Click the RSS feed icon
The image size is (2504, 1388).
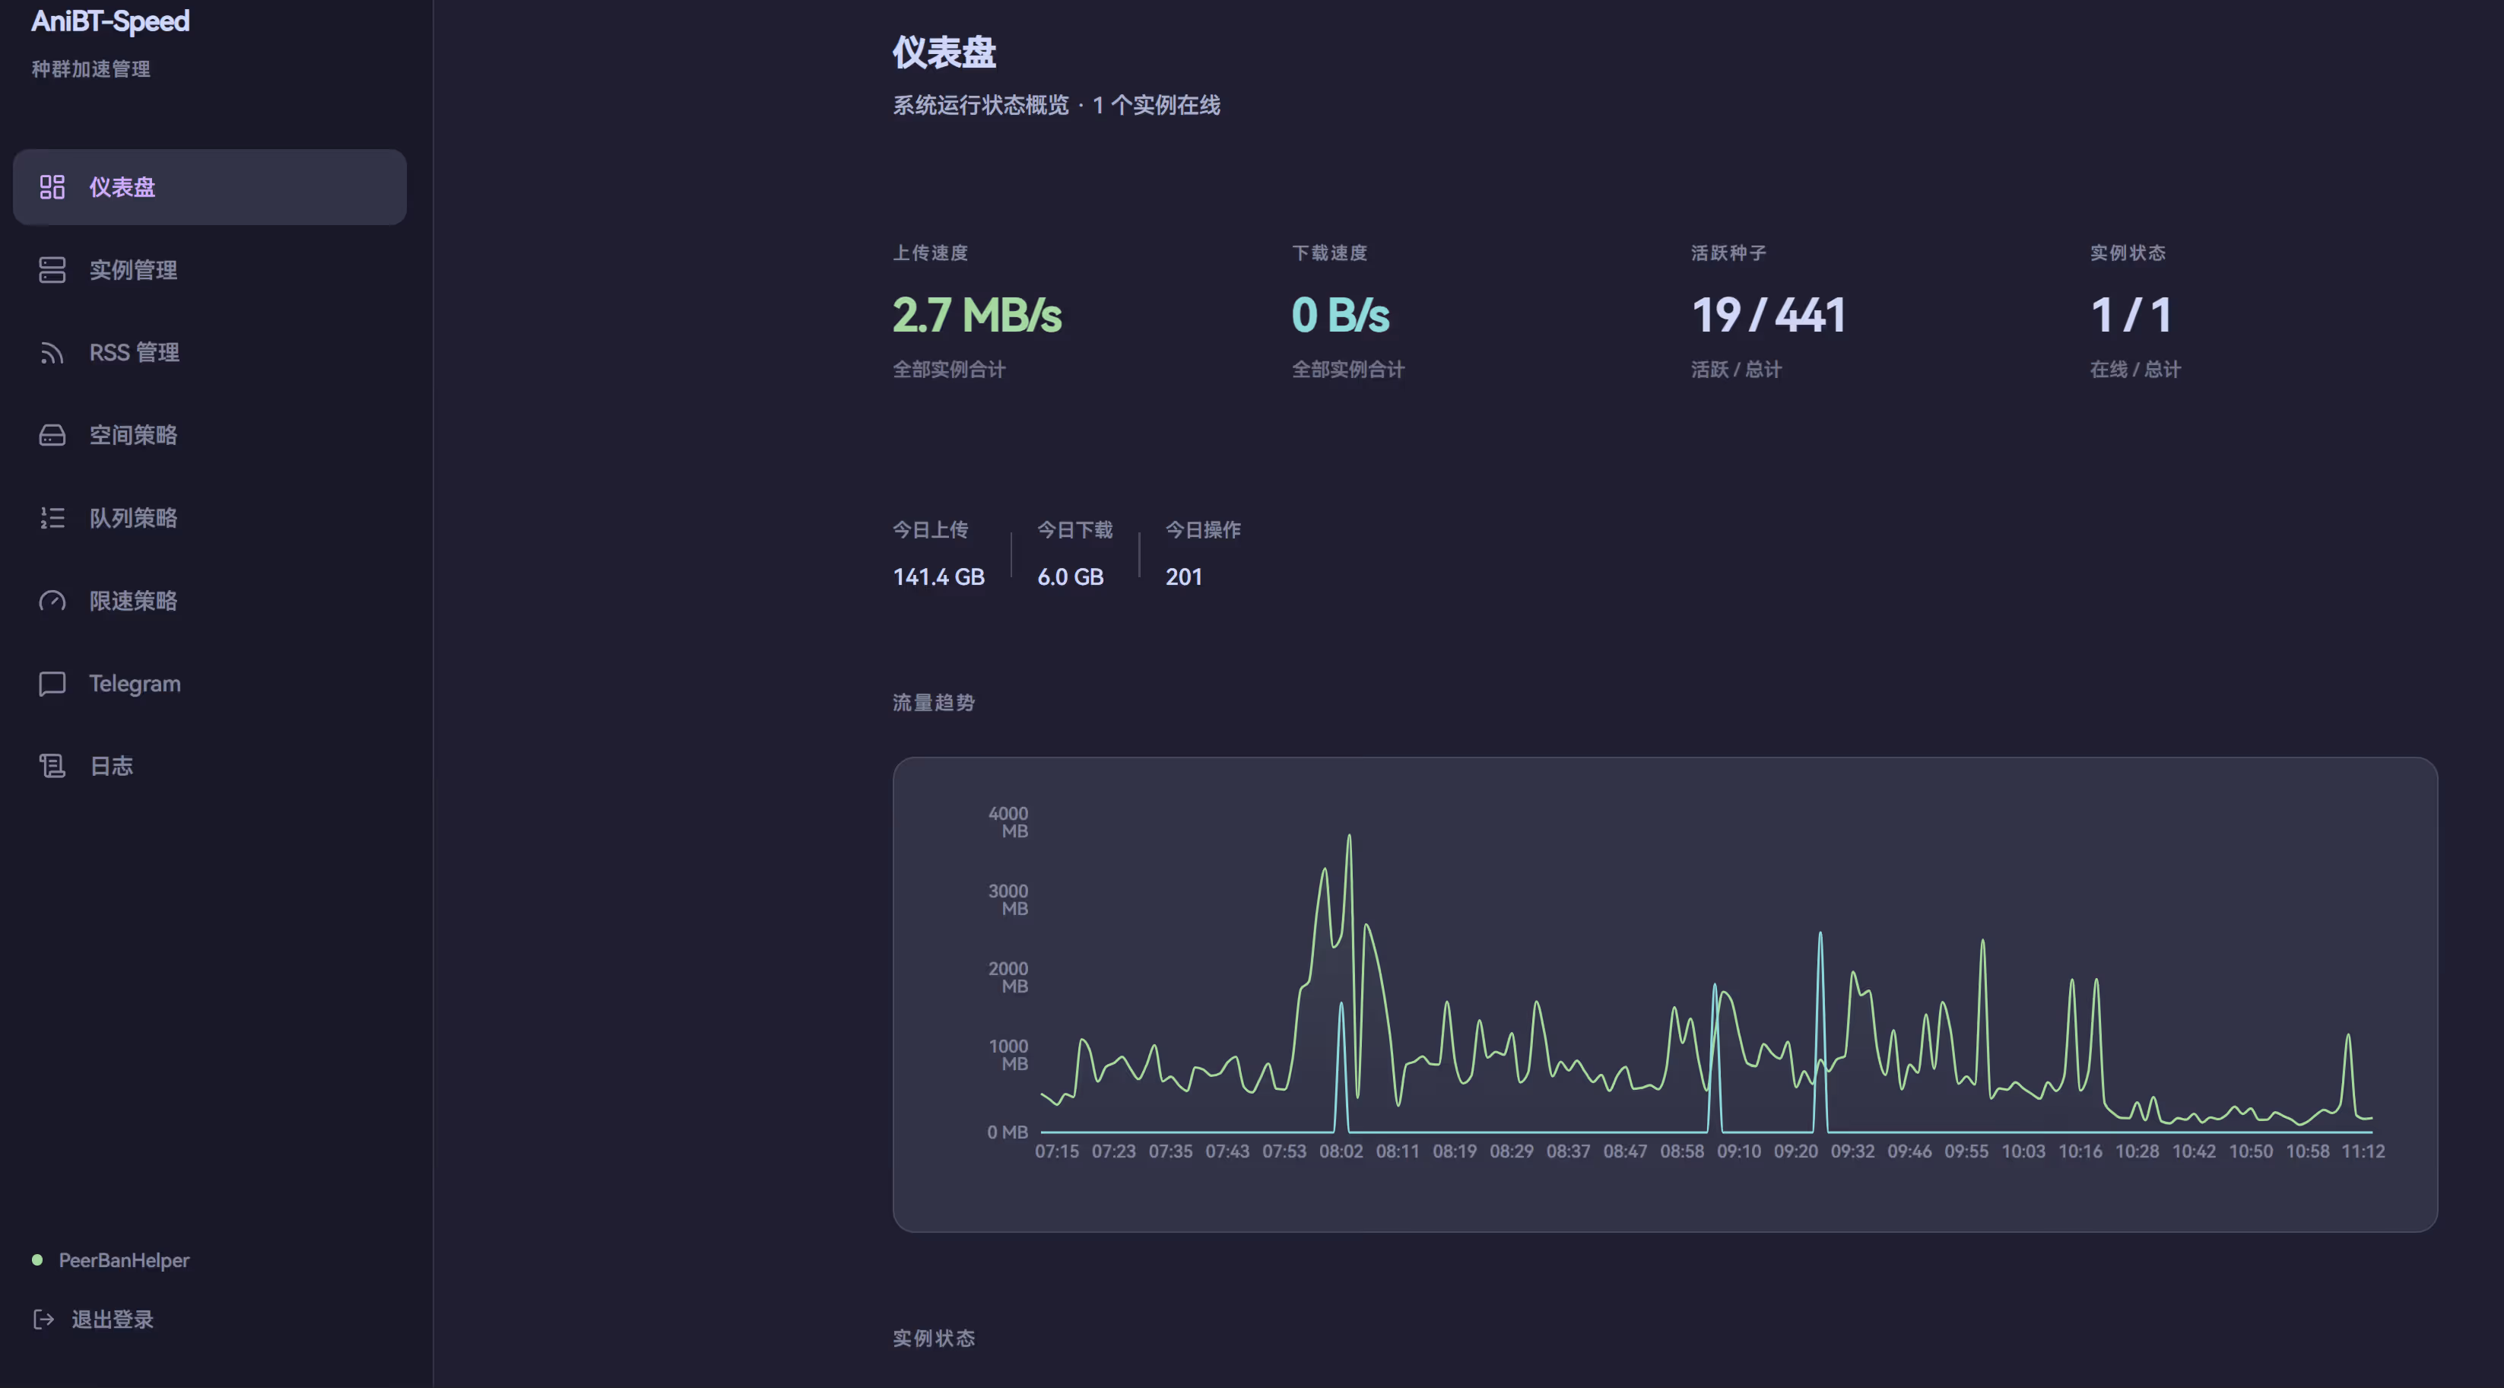click(52, 353)
